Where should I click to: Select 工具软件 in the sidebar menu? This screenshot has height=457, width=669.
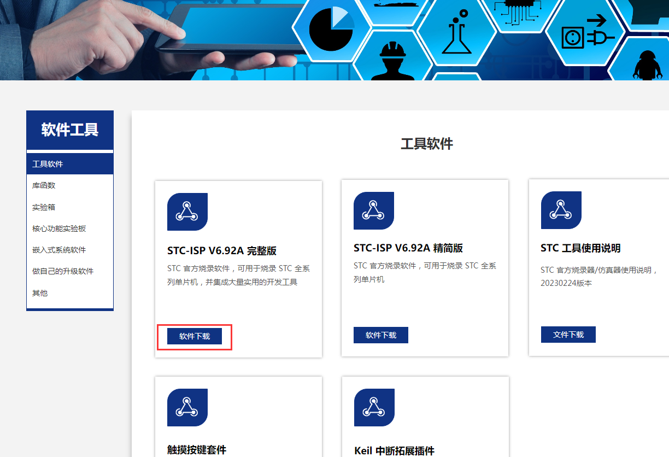70,164
